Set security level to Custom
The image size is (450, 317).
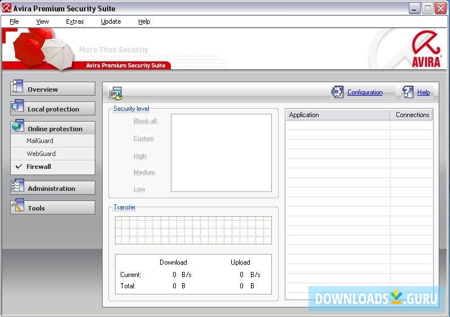(x=143, y=139)
